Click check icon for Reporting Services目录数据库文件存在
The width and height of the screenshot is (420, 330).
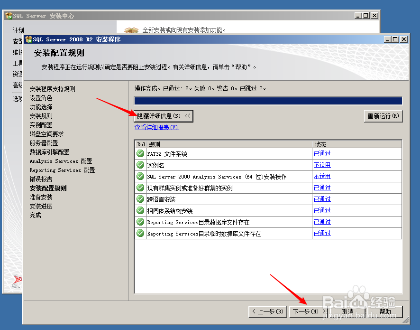(140, 222)
